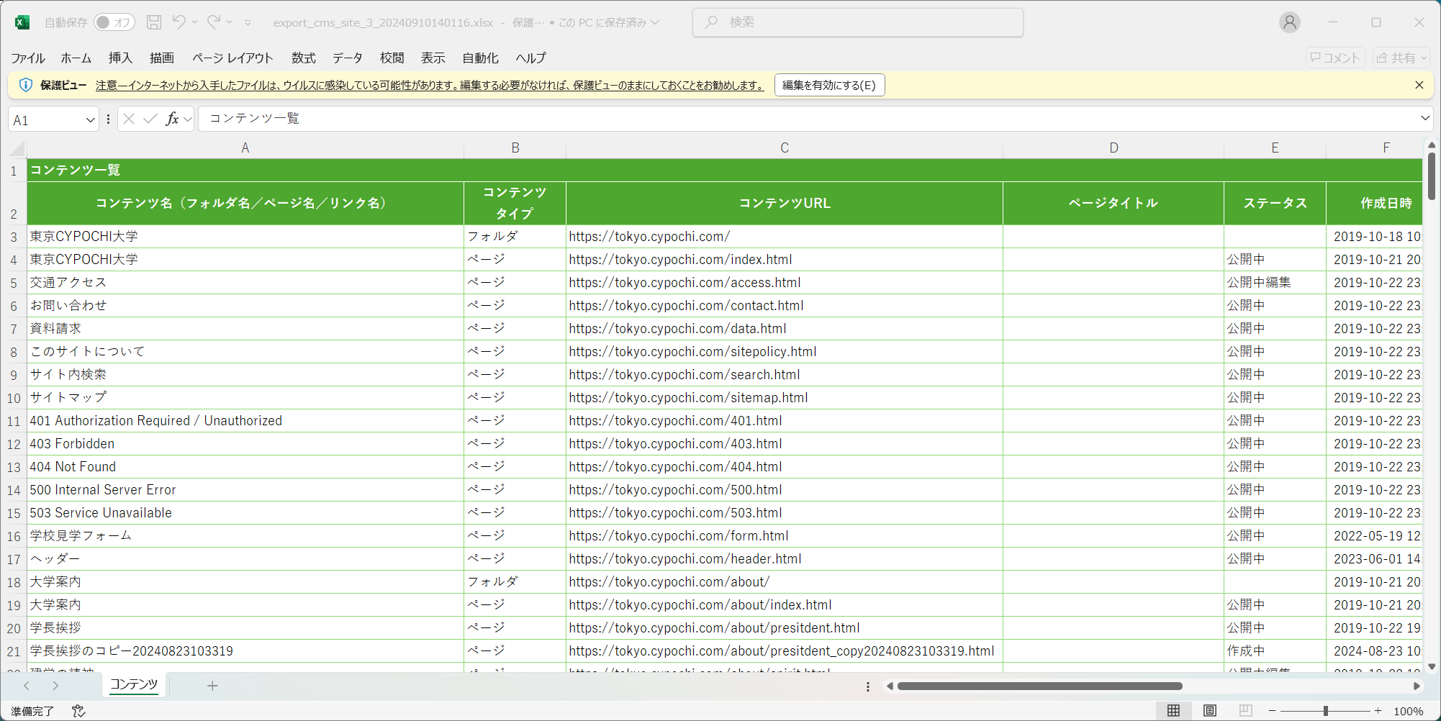This screenshot has width=1441, height=721.
Task: Click the コメント button
Action: pyautogui.click(x=1335, y=58)
